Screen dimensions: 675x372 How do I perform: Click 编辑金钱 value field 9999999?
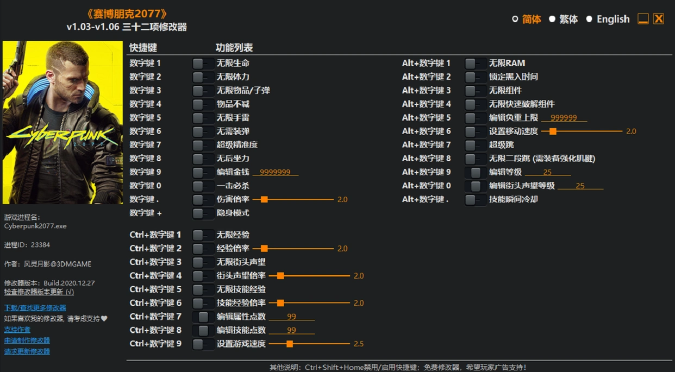tap(276, 172)
